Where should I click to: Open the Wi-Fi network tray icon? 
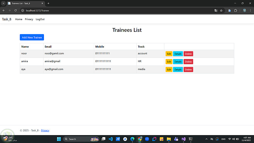[x=229, y=139]
